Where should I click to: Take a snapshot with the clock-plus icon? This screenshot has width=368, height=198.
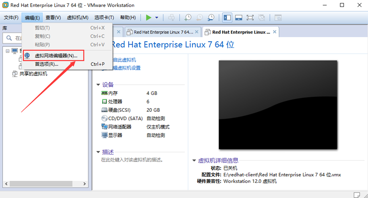[188, 18]
